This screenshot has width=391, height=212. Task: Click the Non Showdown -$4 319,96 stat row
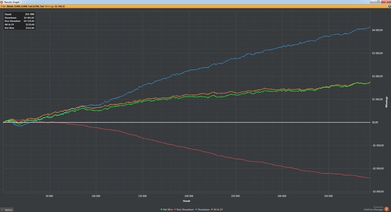[20, 21]
